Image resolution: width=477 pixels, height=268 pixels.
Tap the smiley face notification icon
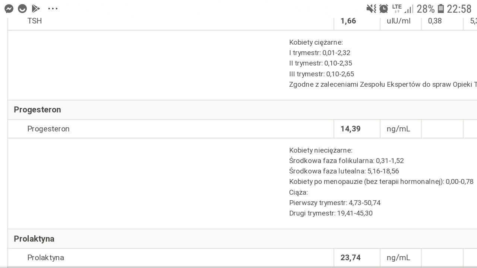tap(22, 9)
